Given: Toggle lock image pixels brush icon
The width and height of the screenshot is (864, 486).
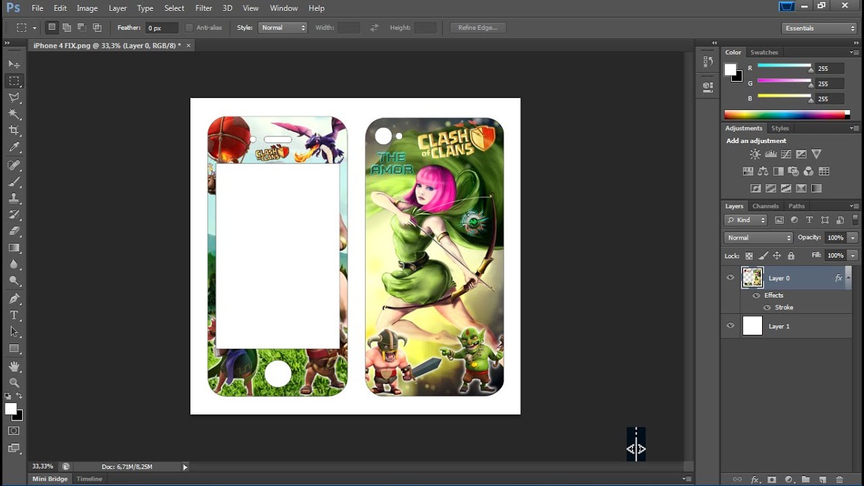Looking at the screenshot, I should pyautogui.click(x=763, y=256).
